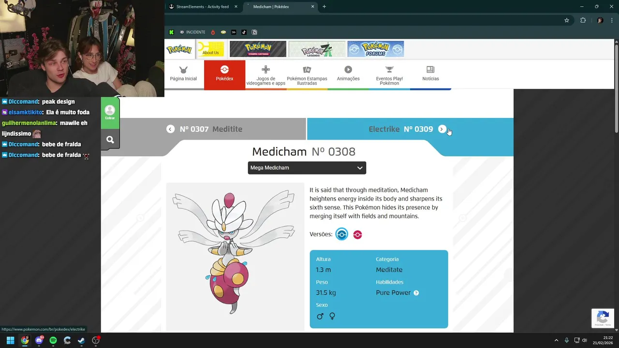Click the reCAPTCHA badge
This screenshot has height=348, width=619.
[603, 318]
